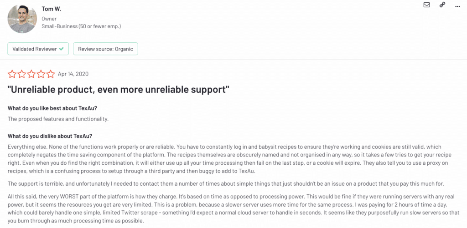
Task: Click the fourth rating star
Action: click(41, 74)
